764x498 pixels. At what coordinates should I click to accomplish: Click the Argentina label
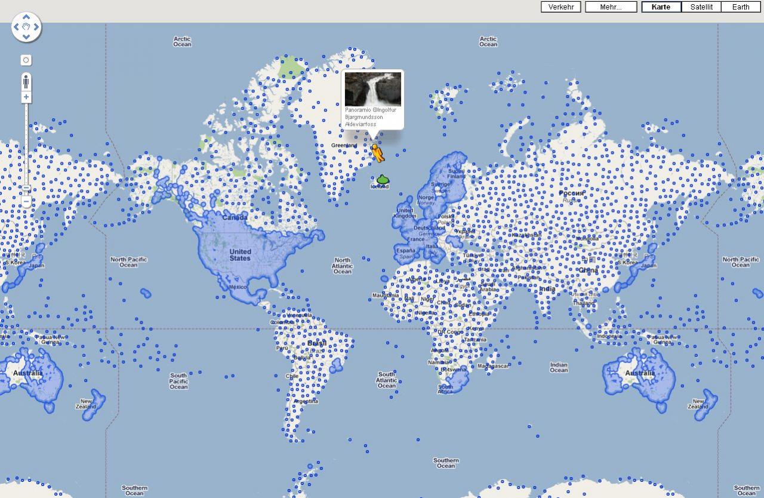[306, 401]
